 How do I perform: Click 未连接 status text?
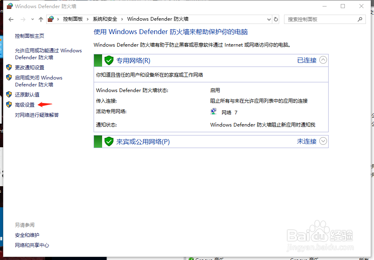tap(307, 141)
